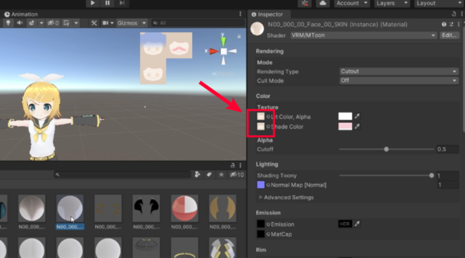Click the Emission eyedropper
Viewport: 465px width, 258px height.
tap(357, 224)
